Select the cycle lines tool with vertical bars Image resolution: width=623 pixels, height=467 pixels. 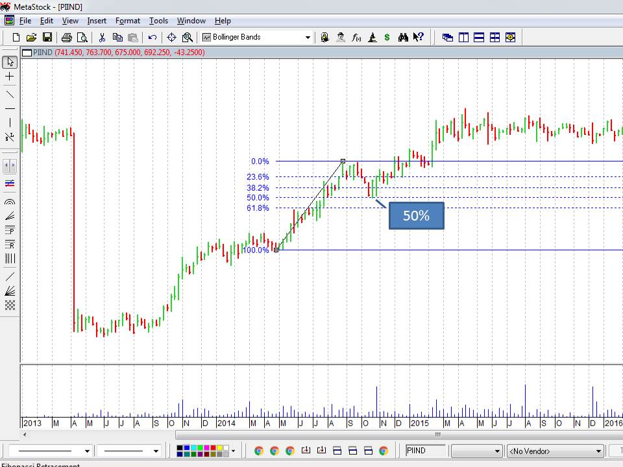[x=10, y=259]
